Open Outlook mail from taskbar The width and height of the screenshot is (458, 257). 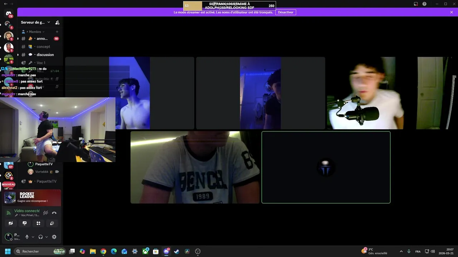pyautogui.click(x=124, y=251)
